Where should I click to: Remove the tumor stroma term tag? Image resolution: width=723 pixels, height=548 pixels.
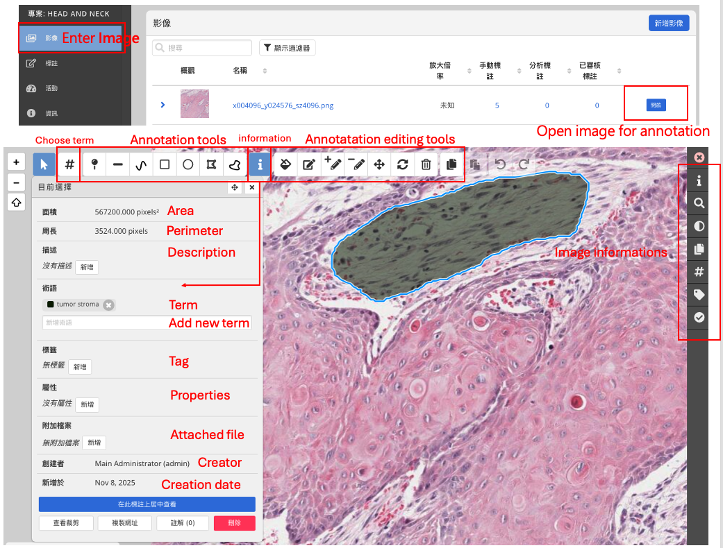pos(108,305)
